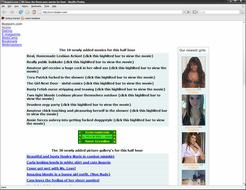Viewport: 246px width, 190px height.
Task: Click the Back navigation arrow
Action: [x=3, y=12]
